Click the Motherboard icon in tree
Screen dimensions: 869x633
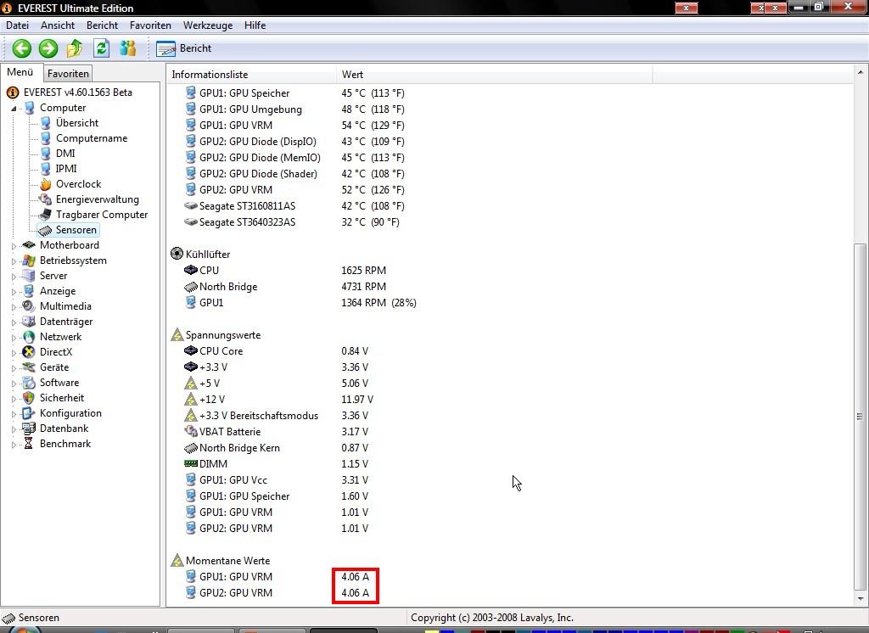pos(29,245)
